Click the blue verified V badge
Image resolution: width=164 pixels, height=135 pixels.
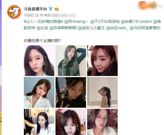(51, 9)
